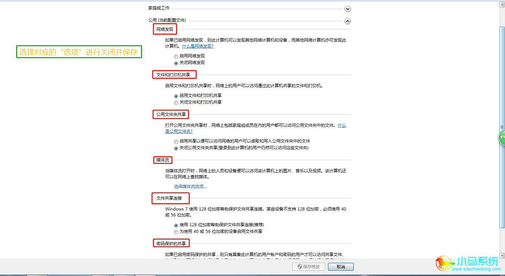This screenshot has width=505, height=276.
Task: Click the 网络发现 section heading
Action: 165,29
